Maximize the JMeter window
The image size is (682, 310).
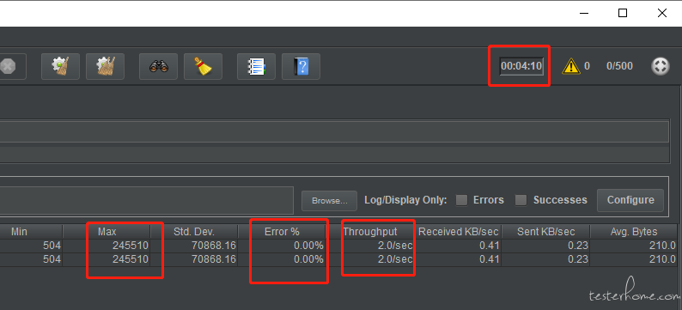coord(623,13)
